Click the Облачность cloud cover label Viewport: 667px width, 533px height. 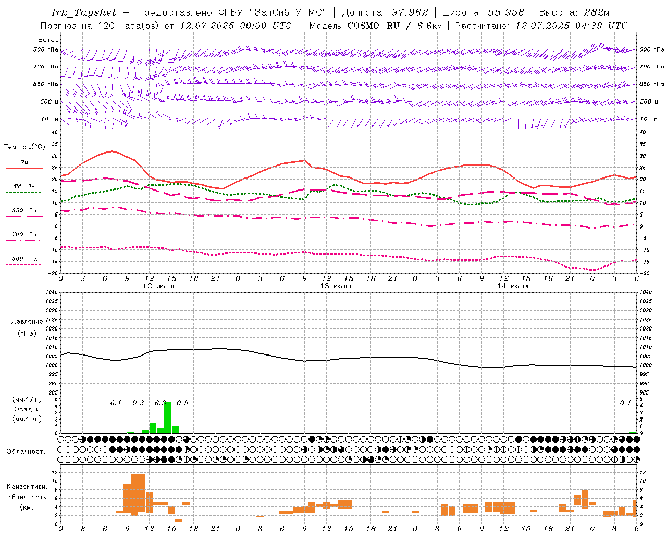tap(27, 451)
